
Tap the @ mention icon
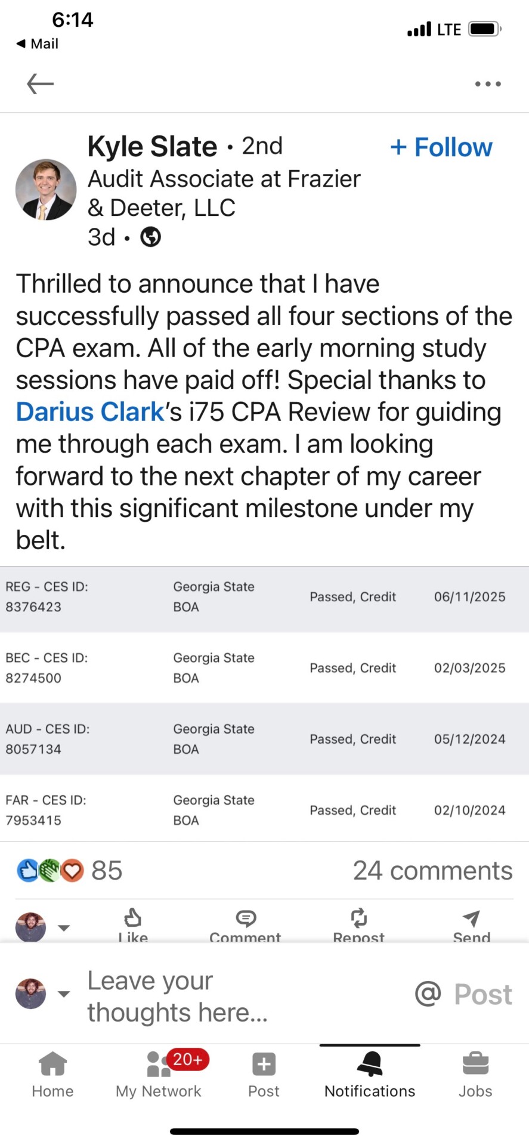click(x=428, y=994)
